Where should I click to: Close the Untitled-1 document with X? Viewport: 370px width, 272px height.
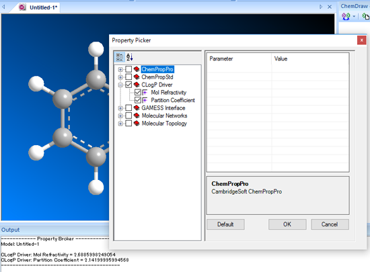(x=330, y=7)
